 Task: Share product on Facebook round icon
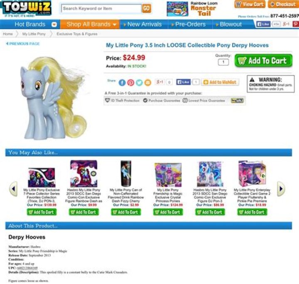[122, 83]
